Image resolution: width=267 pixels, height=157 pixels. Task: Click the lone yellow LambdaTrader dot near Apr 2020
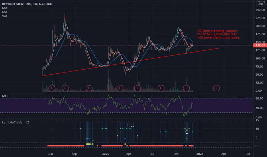coord(125,144)
